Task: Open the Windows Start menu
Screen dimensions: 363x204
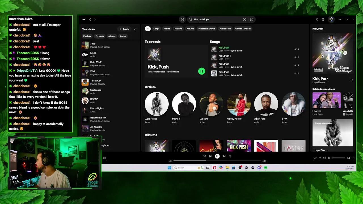Action: click(x=169, y=168)
